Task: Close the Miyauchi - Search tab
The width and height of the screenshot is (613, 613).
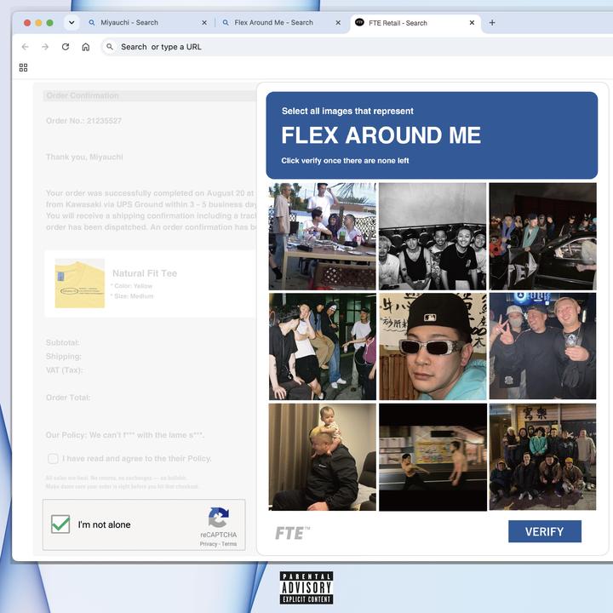Action: [x=204, y=23]
